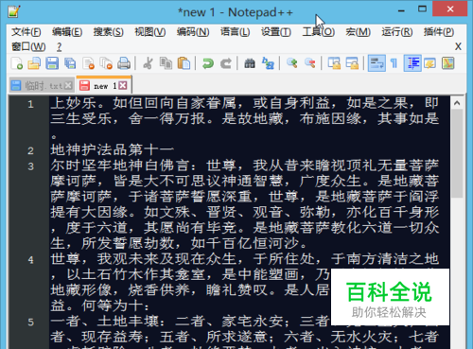Click the vertical scrollbar up arrow
The height and width of the screenshot is (349, 473).
[x=457, y=103]
